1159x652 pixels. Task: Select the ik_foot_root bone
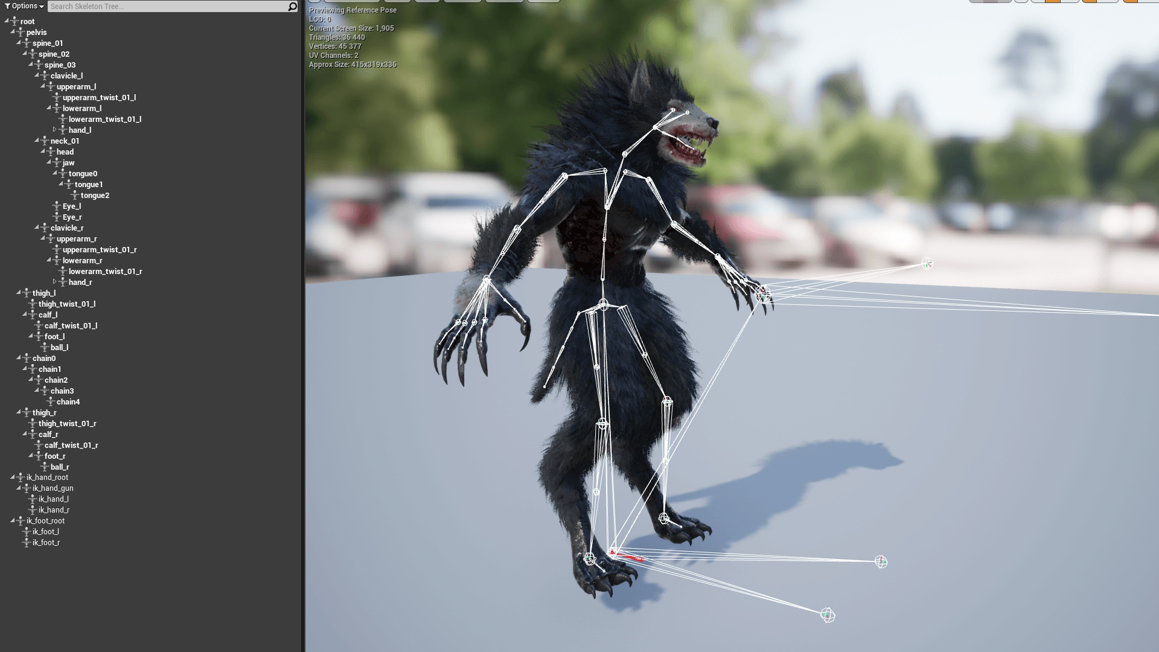tap(45, 520)
